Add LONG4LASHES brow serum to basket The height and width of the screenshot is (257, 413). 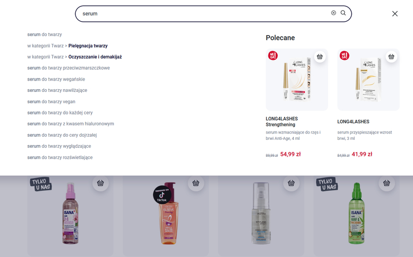[x=391, y=57]
